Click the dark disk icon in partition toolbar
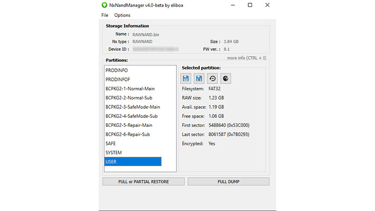The image size is (375, 211). [x=226, y=79]
